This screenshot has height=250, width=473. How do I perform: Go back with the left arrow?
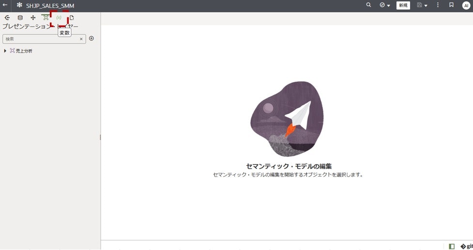[x=5, y=5]
